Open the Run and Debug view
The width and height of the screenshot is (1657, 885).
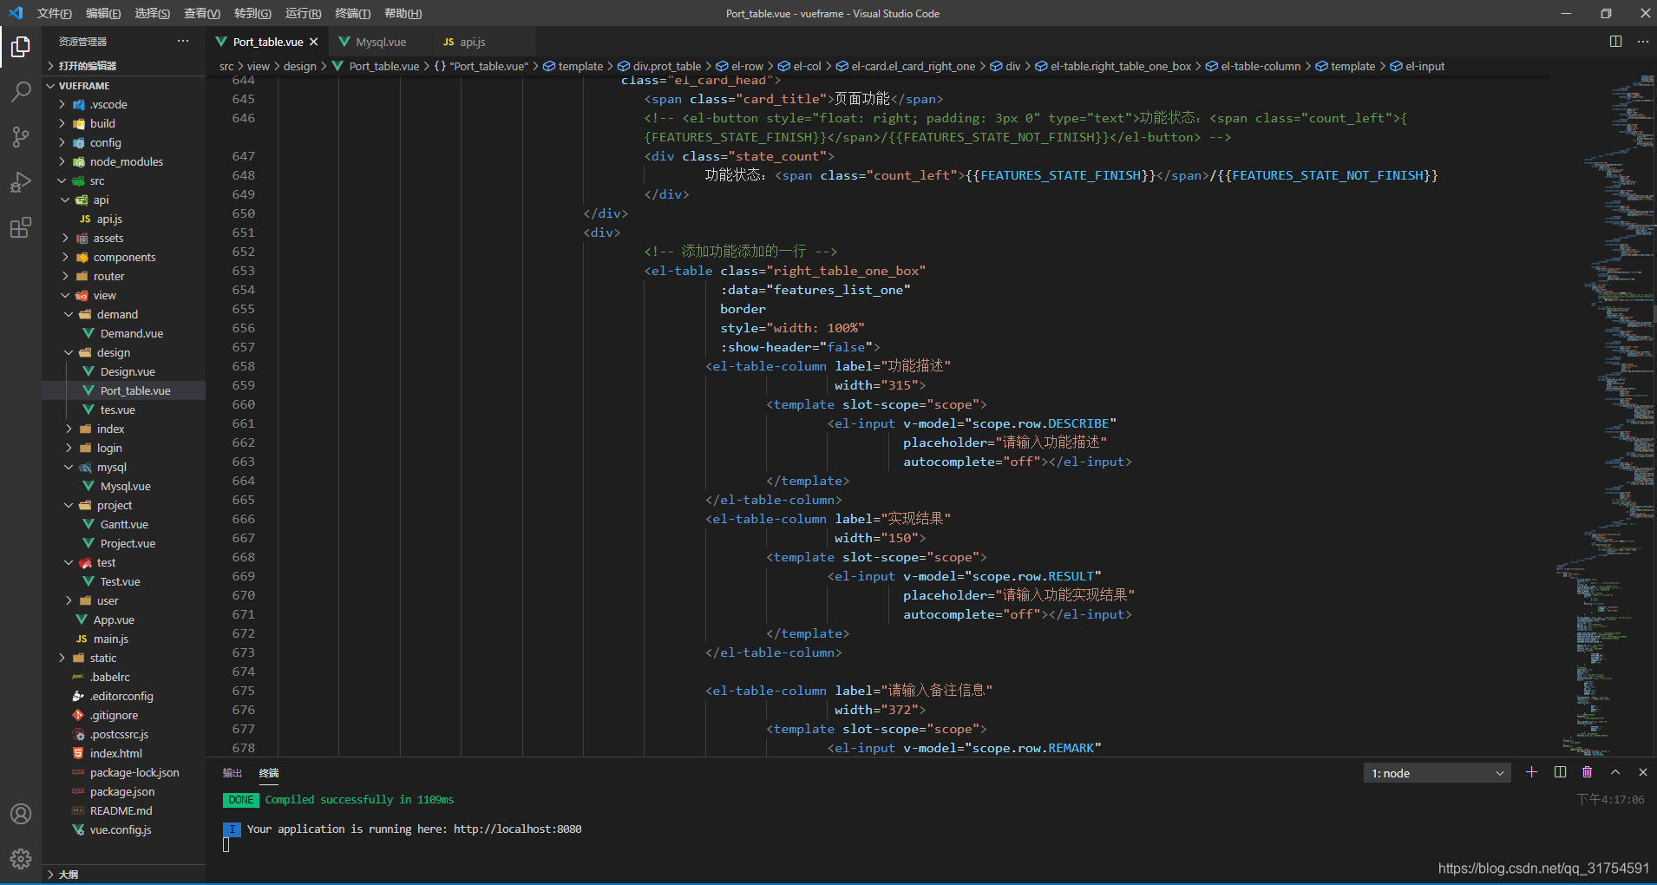pyautogui.click(x=21, y=182)
